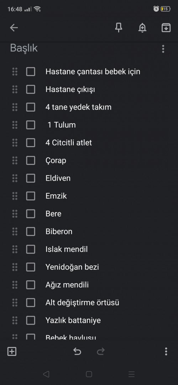
Task: Tap the drag handle next to Biberon
Action: click(x=15, y=231)
